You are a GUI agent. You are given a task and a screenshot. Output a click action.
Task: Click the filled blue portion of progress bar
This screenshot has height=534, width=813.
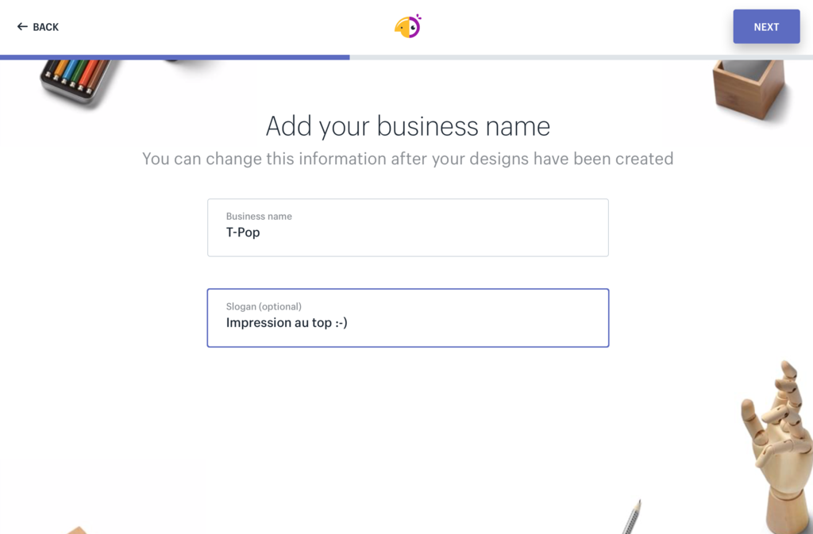pyautogui.click(x=175, y=57)
